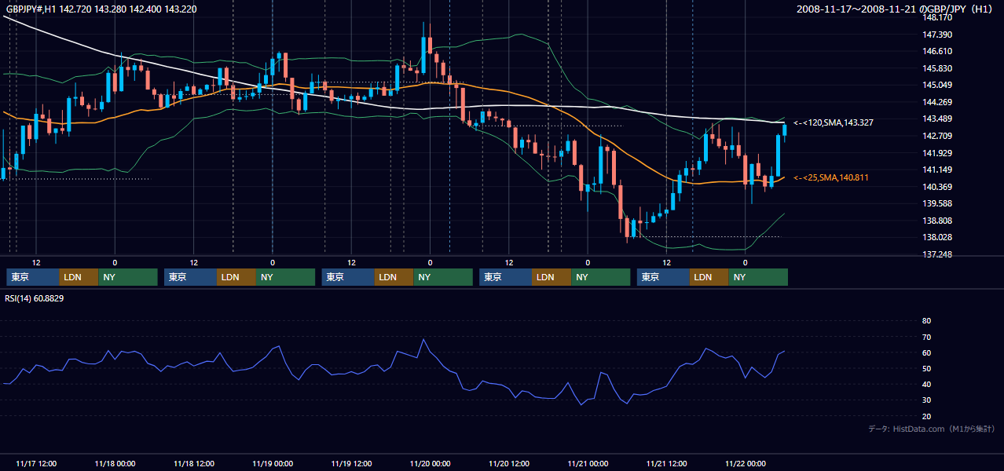Pick the 146.610 price level label
The height and width of the screenshot is (471, 1004).
[x=937, y=51]
